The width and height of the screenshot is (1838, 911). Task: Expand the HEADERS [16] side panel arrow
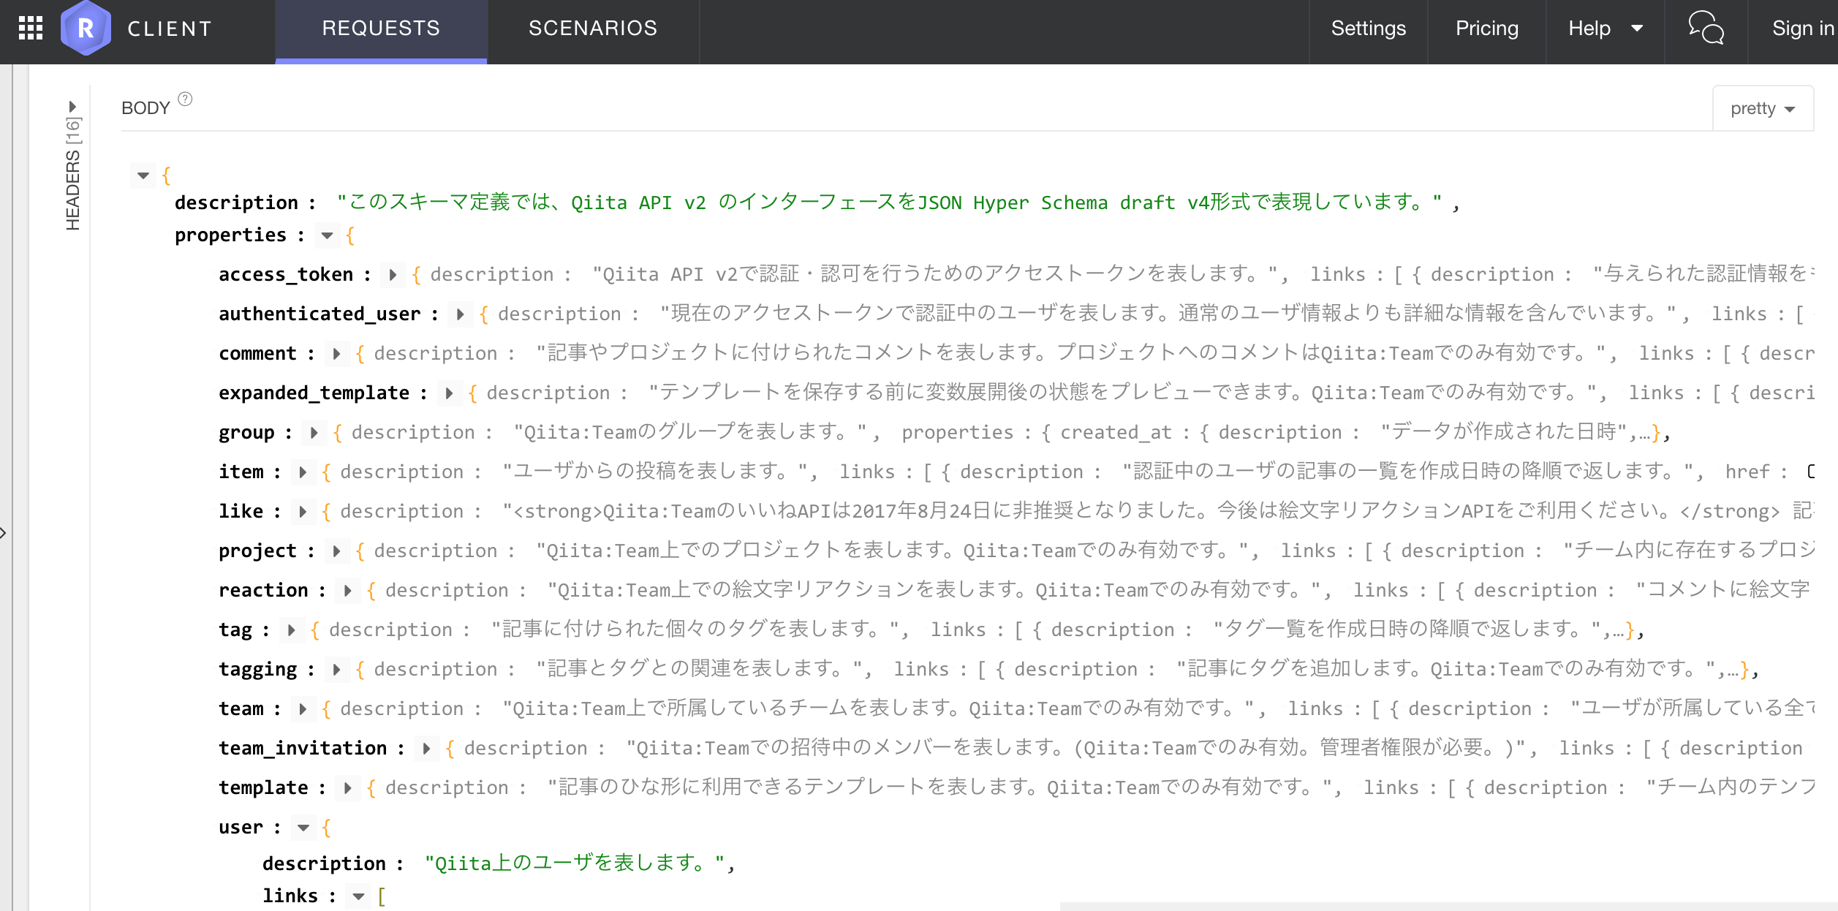tap(72, 107)
